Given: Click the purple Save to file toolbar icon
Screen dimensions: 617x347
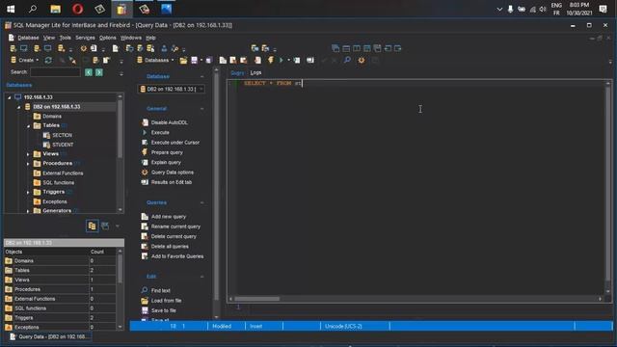Looking at the screenshot, I should click(x=194, y=60).
